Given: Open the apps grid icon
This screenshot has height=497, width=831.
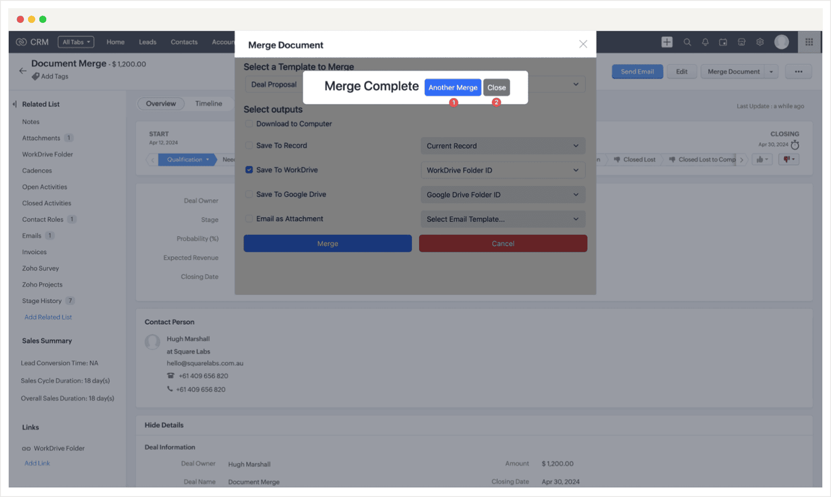Looking at the screenshot, I should (809, 42).
